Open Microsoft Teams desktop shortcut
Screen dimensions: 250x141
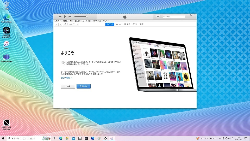pos(6,58)
